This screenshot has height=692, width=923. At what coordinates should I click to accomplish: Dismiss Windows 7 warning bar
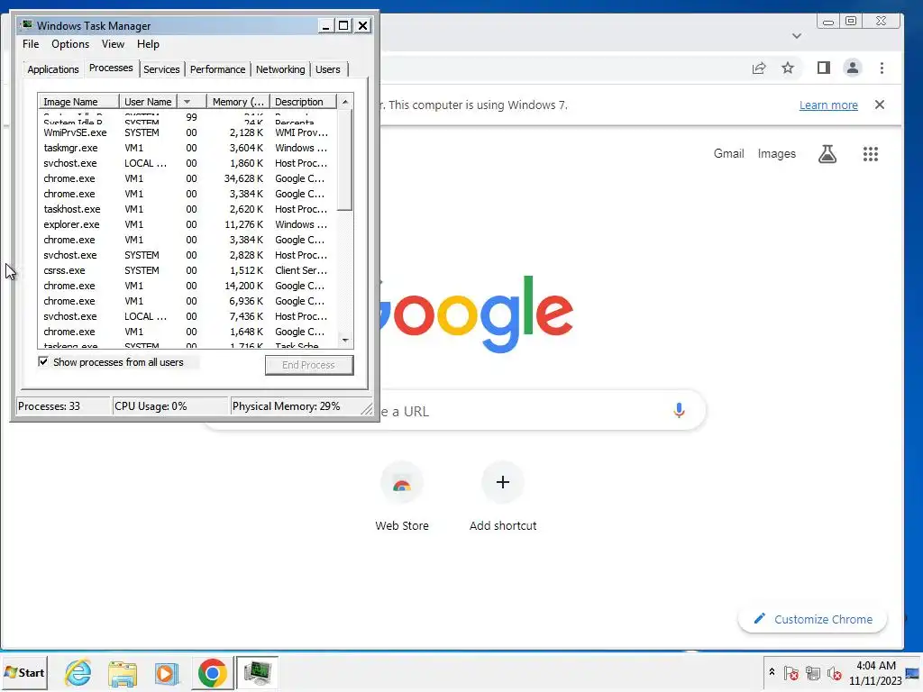[880, 105]
